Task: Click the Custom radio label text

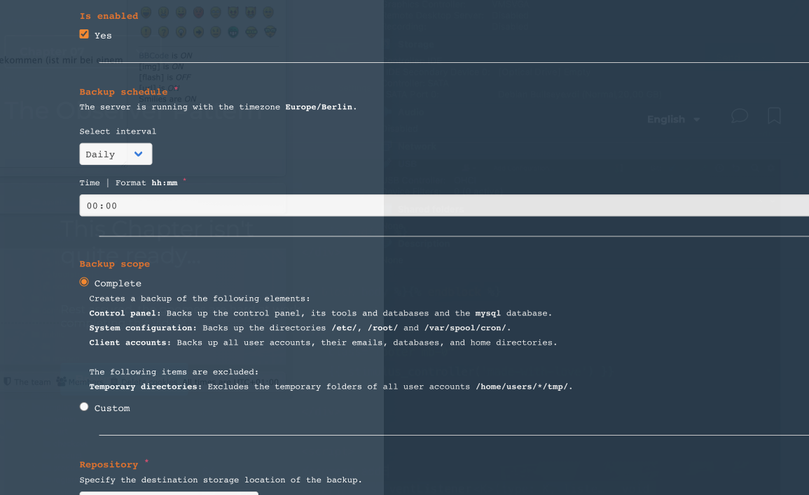Action: click(x=112, y=408)
